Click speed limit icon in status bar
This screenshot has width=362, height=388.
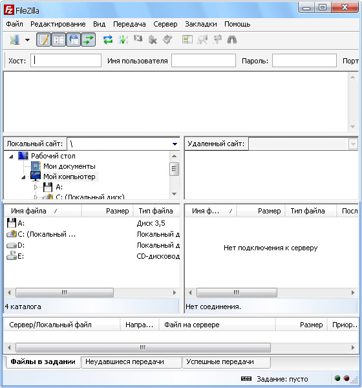tap(246, 378)
